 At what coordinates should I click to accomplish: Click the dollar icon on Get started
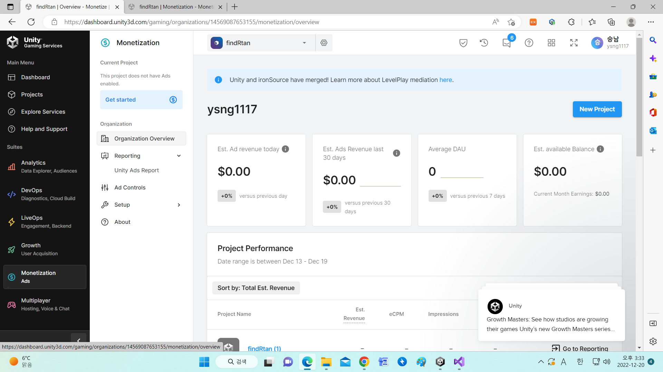click(x=173, y=100)
